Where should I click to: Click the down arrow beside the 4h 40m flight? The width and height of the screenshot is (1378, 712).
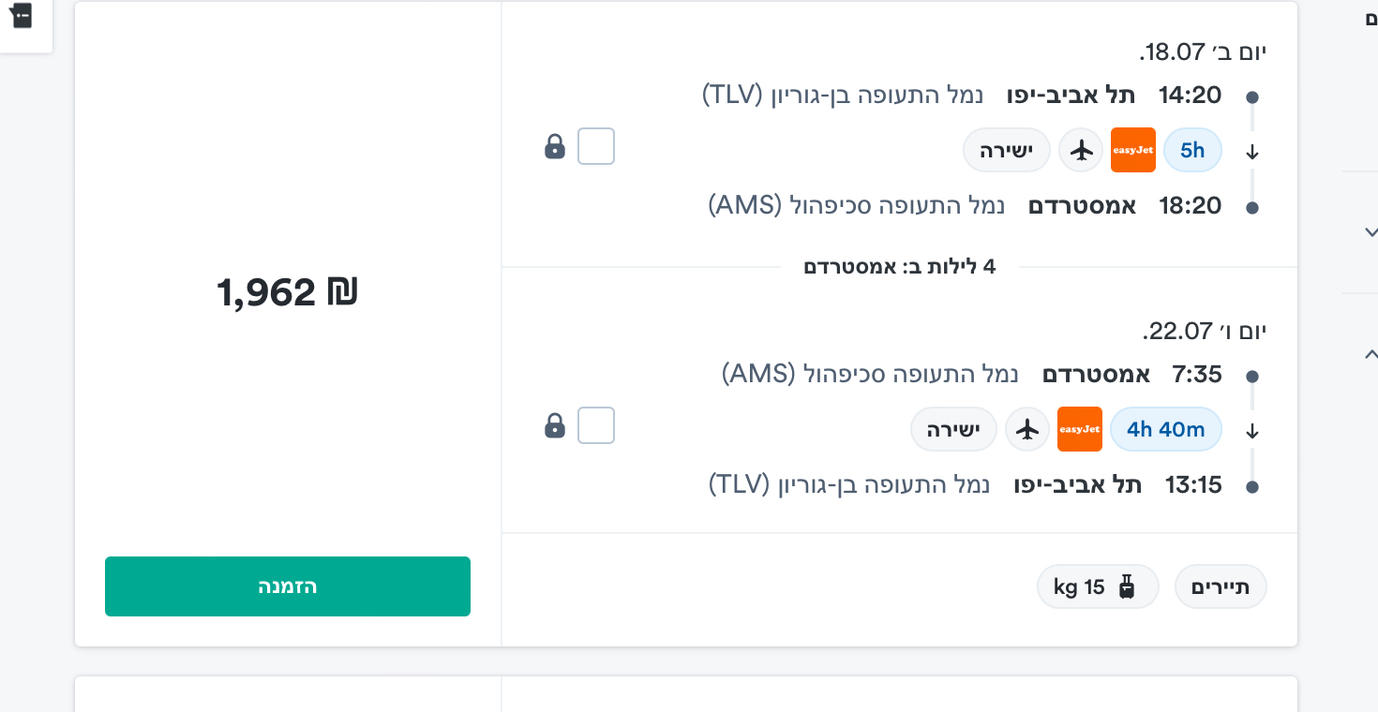click(1252, 432)
